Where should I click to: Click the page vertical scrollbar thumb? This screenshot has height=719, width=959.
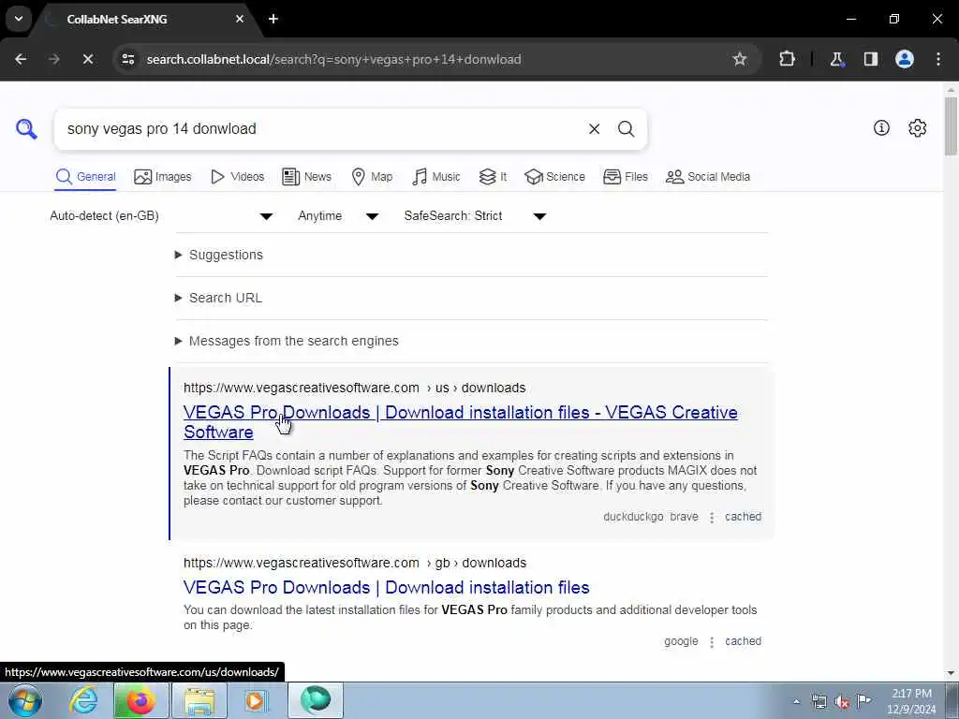click(951, 126)
